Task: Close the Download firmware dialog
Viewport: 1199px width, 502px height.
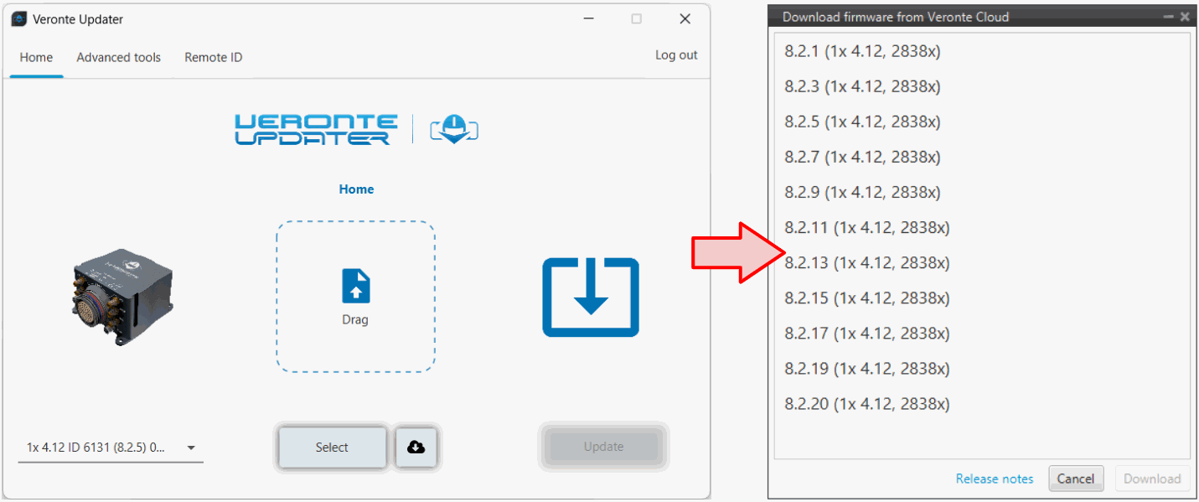Action: 1185,17
